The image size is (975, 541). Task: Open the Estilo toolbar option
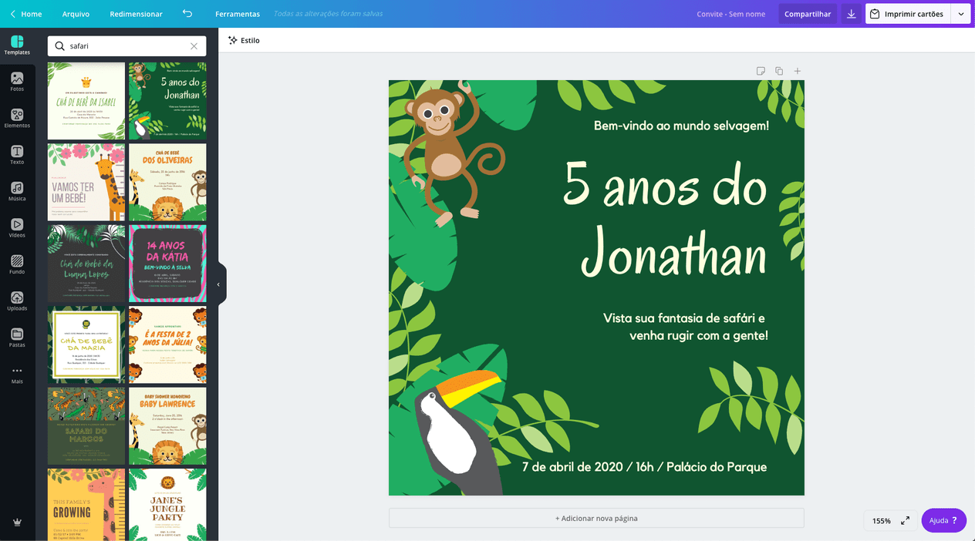click(x=244, y=40)
